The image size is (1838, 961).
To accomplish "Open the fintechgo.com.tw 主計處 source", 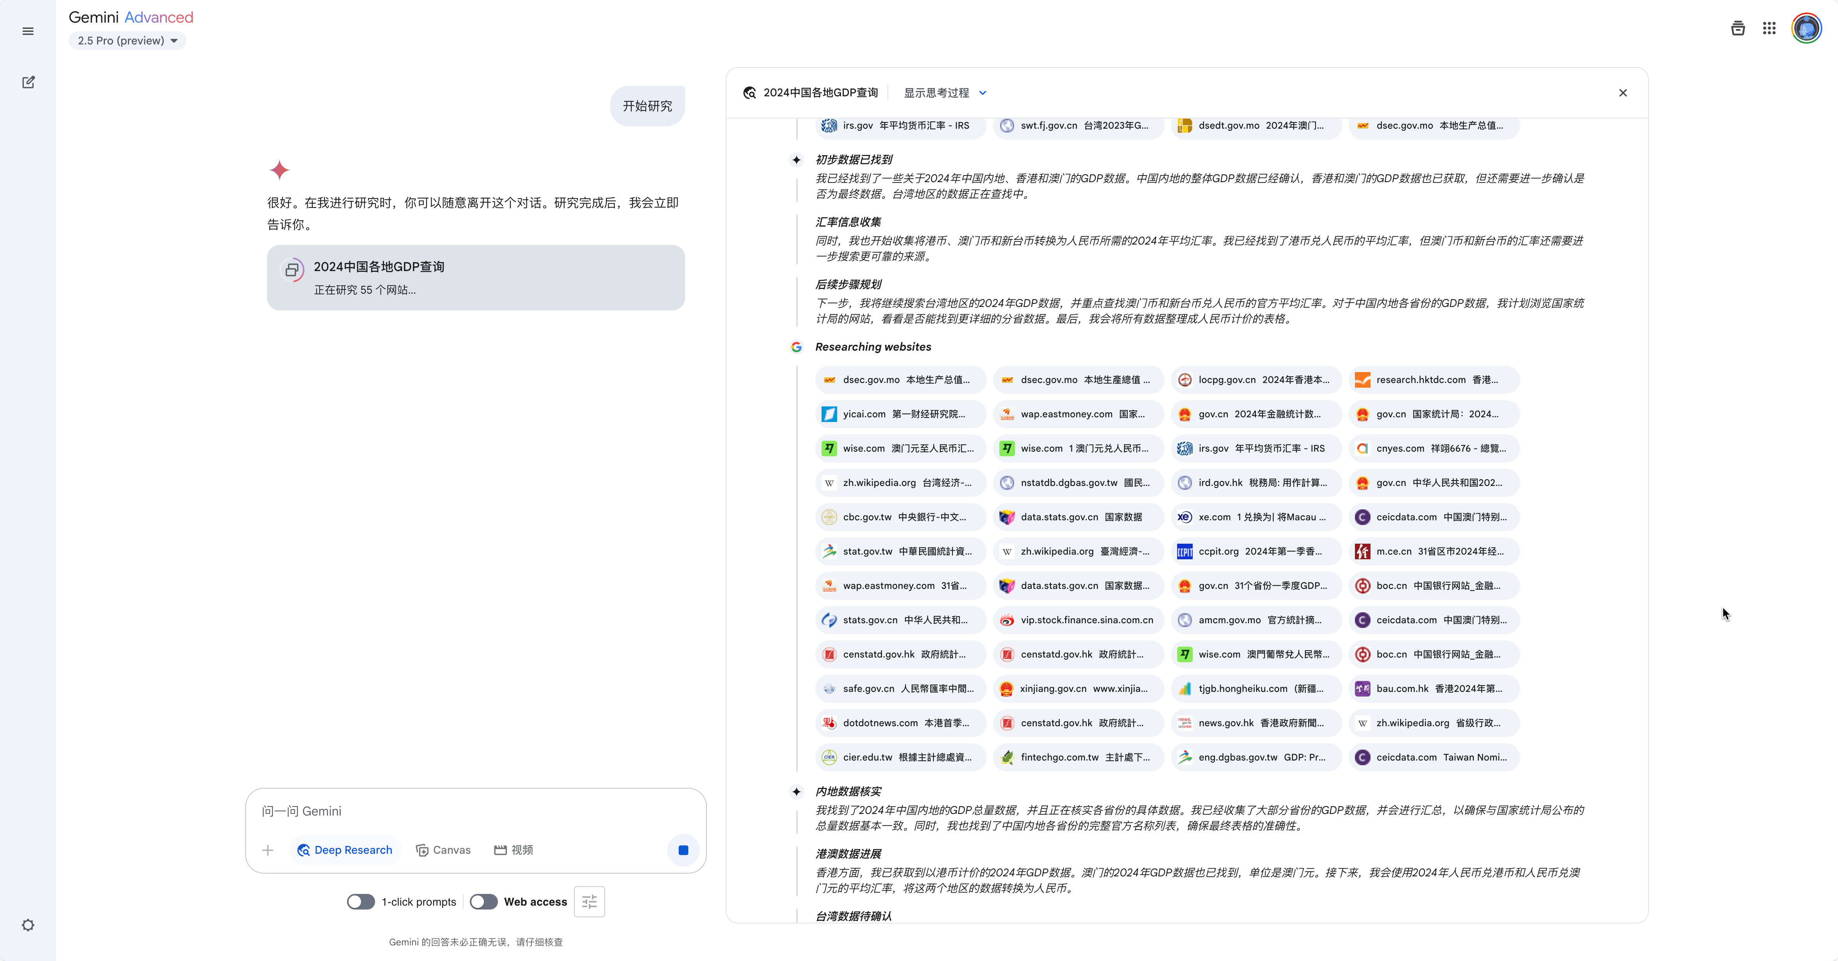I will (1078, 757).
